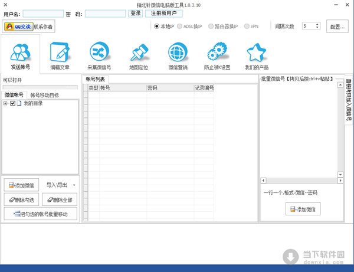The width and height of the screenshot is (354, 272).
Task: Click 添加微信 in the left panel
Action: coord(21,185)
